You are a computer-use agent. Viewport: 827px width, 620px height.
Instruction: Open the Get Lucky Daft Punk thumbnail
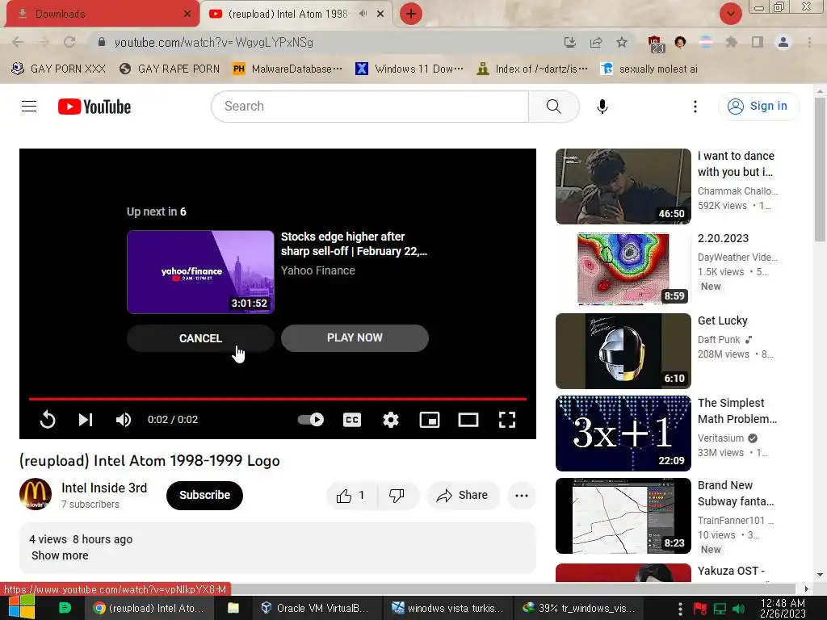click(623, 350)
